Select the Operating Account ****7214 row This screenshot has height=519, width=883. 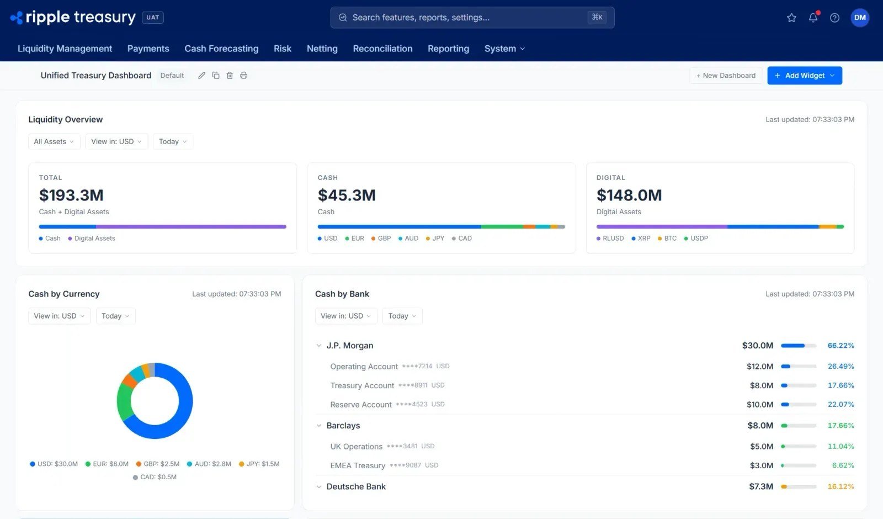click(584, 367)
